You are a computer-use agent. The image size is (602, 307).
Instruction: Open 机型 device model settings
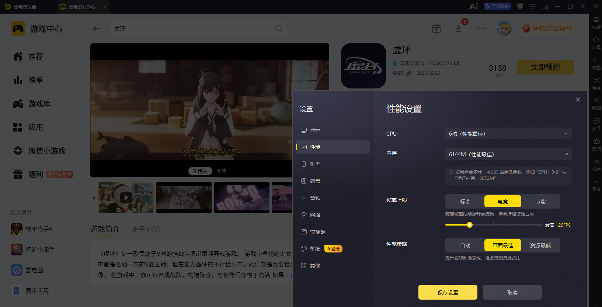point(333,164)
